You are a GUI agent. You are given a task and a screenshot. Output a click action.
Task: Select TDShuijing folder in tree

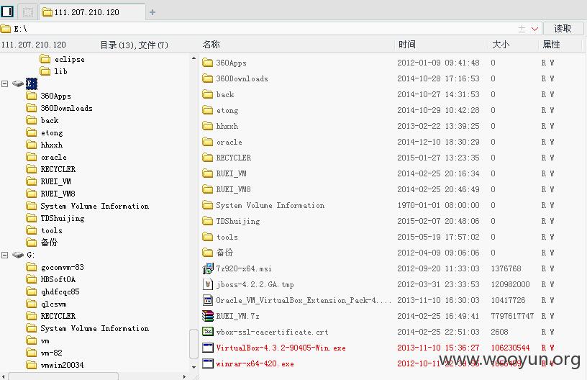pyautogui.click(x=55, y=218)
